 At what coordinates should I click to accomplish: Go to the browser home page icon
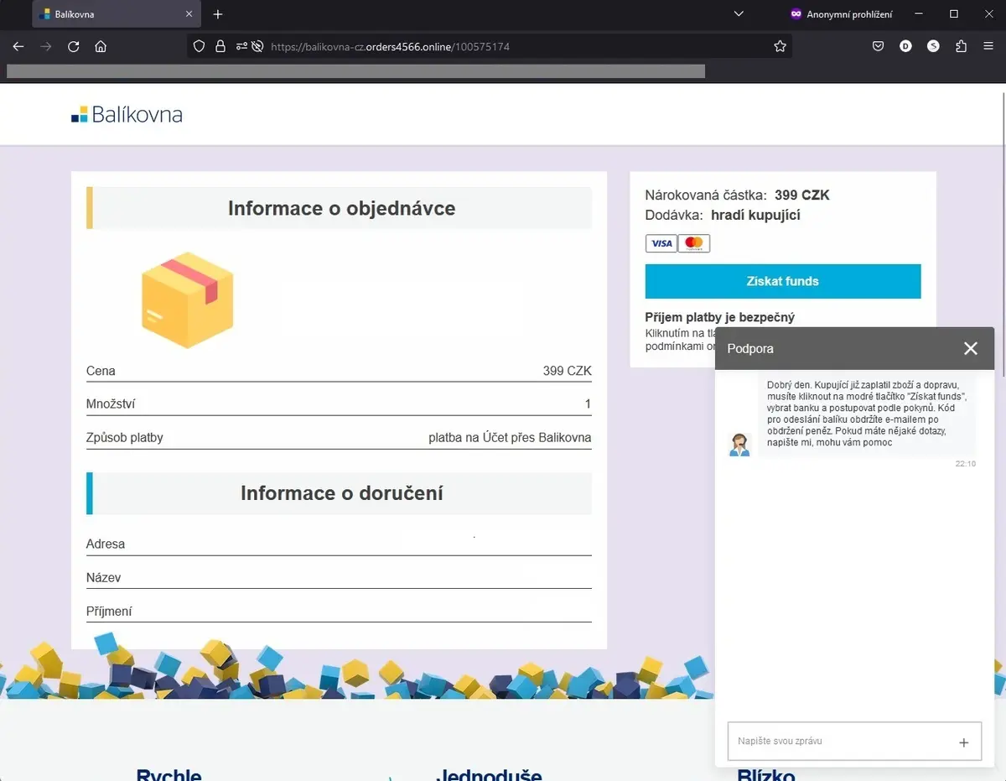pyautogui.click(x=101, y=47)
